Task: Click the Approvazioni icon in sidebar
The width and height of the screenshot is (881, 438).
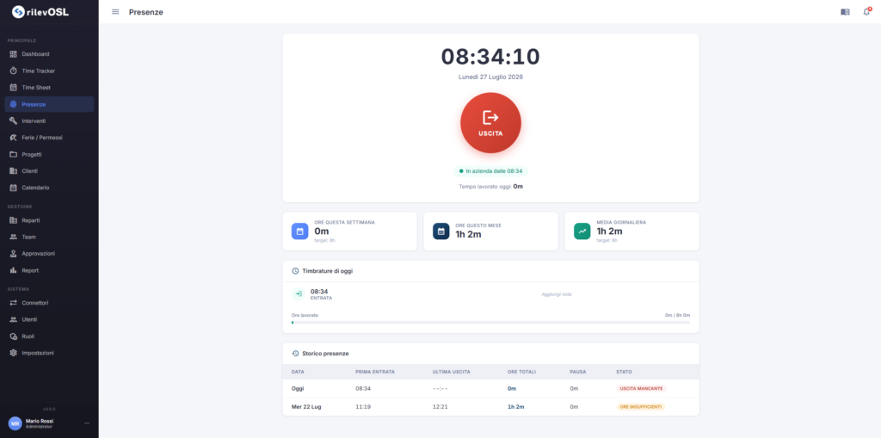Action: [14, 254]
